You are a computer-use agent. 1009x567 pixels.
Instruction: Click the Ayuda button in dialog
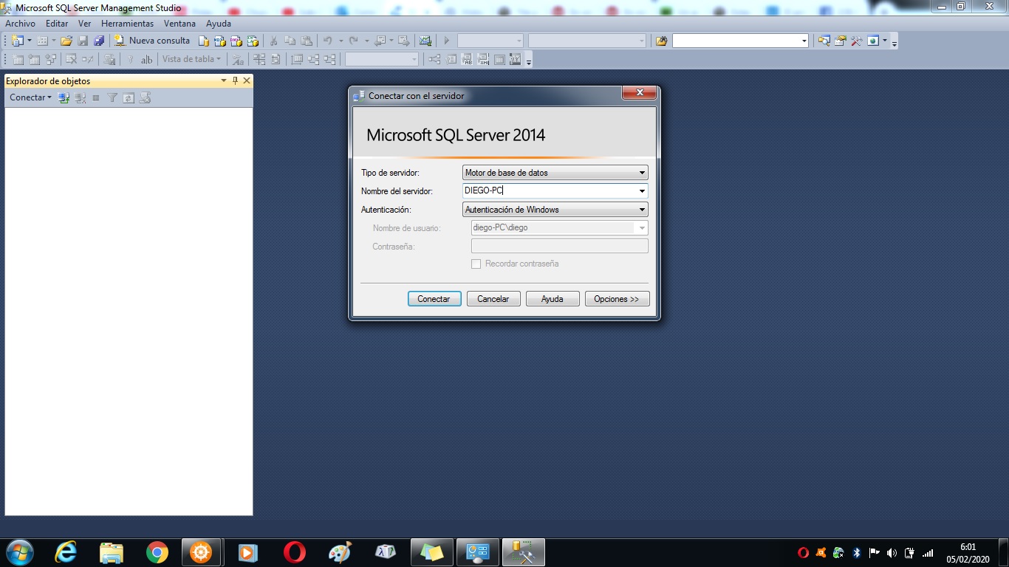click(553, 299)
